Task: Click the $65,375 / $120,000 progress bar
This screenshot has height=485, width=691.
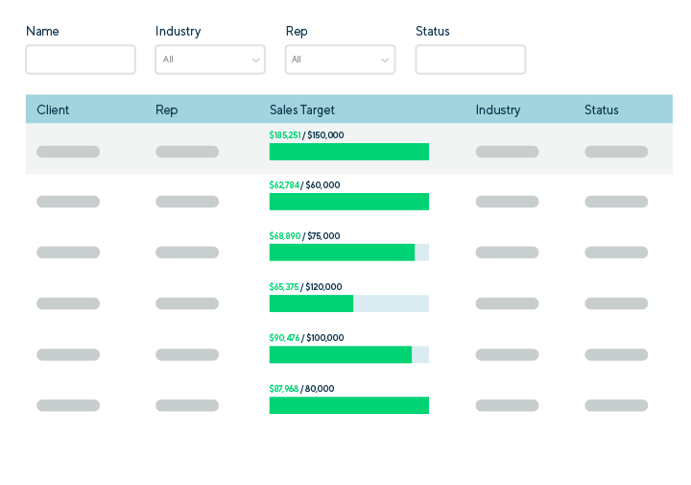Action: point(348,303)
